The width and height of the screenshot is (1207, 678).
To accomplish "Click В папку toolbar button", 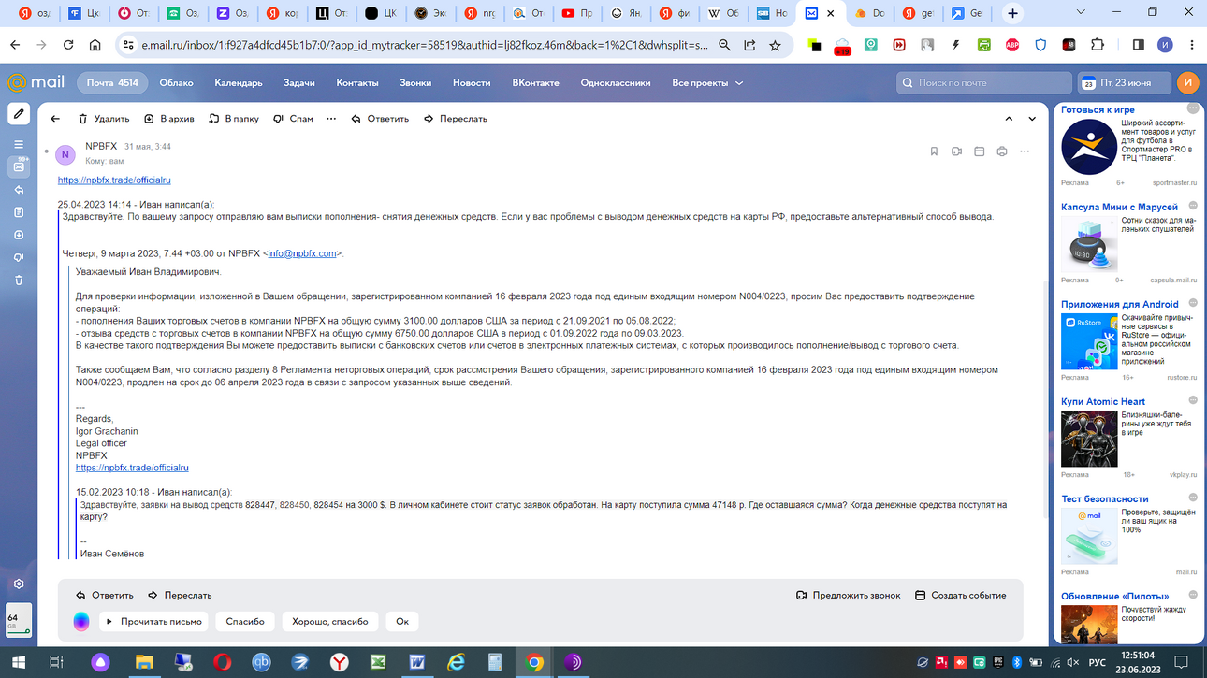I will coord(233,119).
